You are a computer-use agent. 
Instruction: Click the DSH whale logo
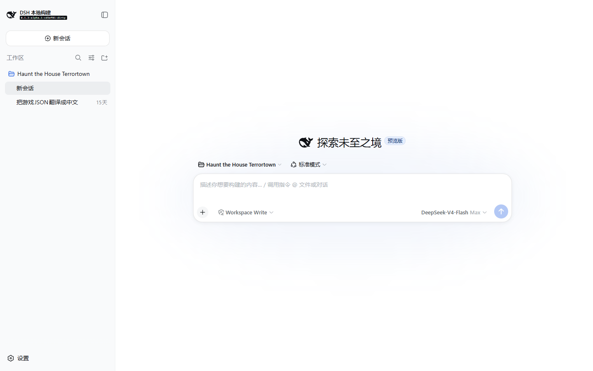(12, 15)
